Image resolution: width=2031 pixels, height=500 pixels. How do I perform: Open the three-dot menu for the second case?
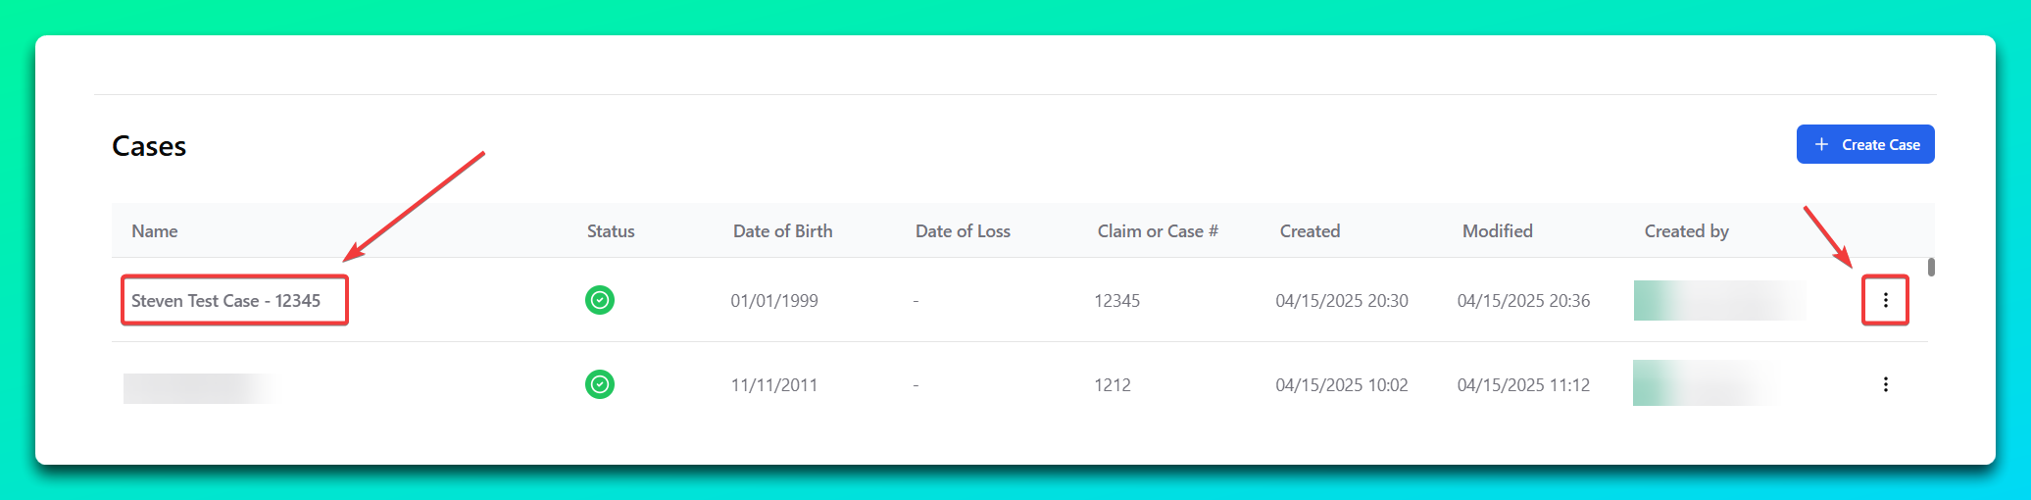[1885, 384]
